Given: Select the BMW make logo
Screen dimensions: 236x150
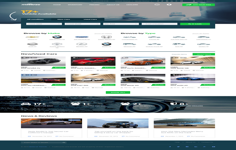Looking at the screenshot, I should [x=106, y=44].
